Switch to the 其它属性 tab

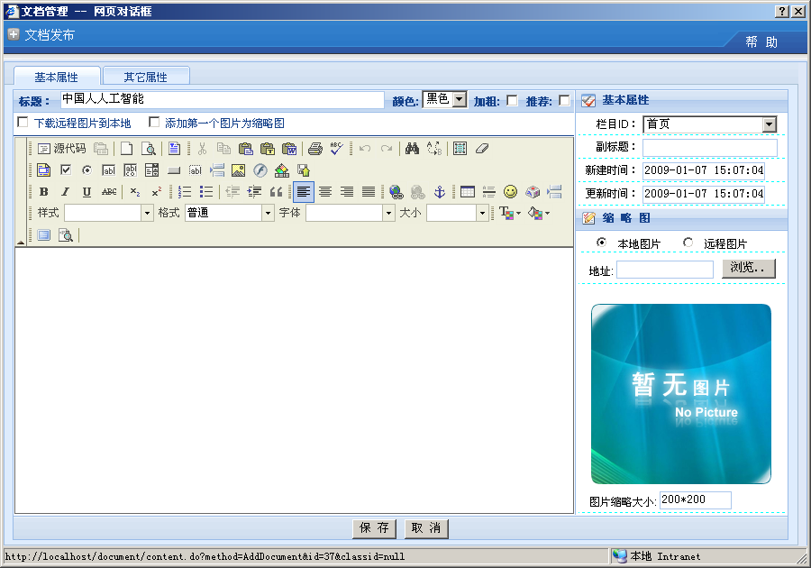[x=146, y=77]
